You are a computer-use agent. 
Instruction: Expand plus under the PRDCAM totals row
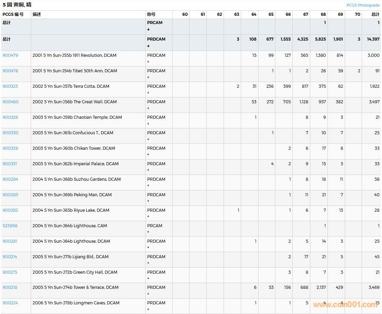[148, 46]
